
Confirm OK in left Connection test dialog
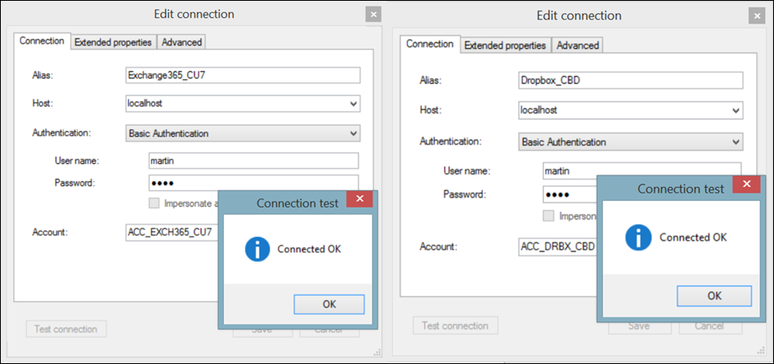click(x=329, y=304)
